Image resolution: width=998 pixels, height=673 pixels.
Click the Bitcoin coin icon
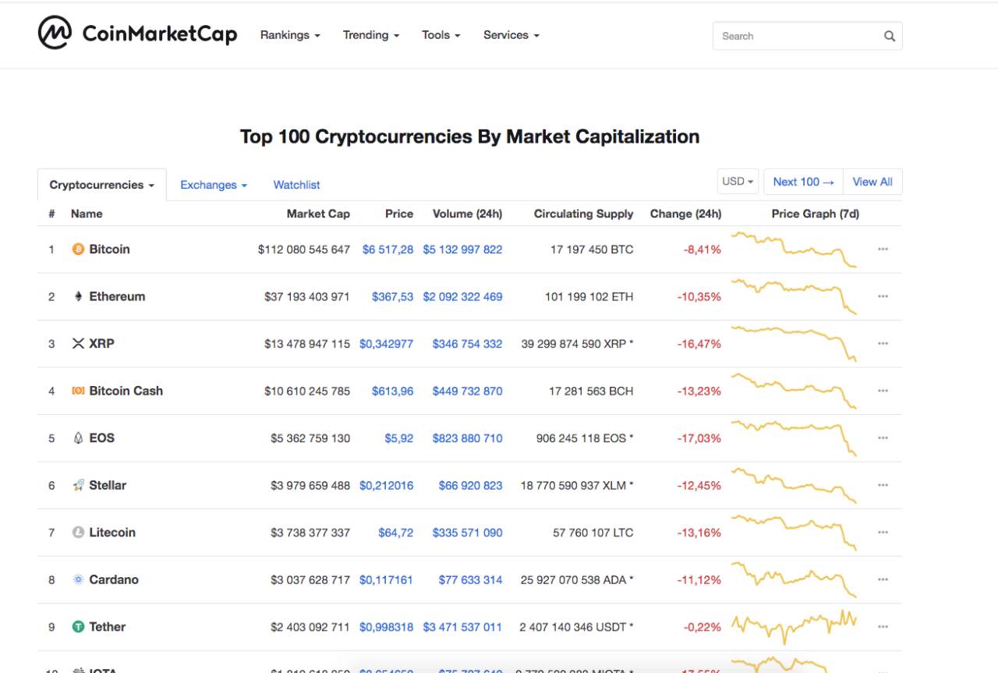coord(78,250)
